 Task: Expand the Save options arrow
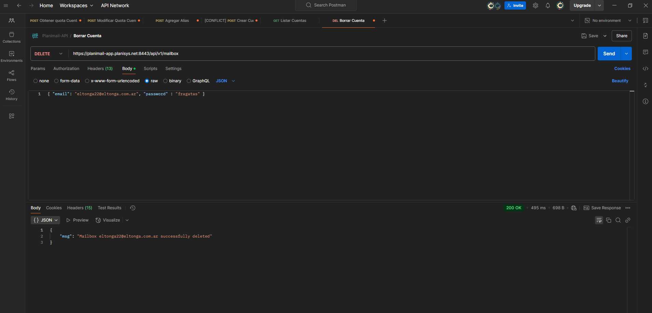(605, 36)
